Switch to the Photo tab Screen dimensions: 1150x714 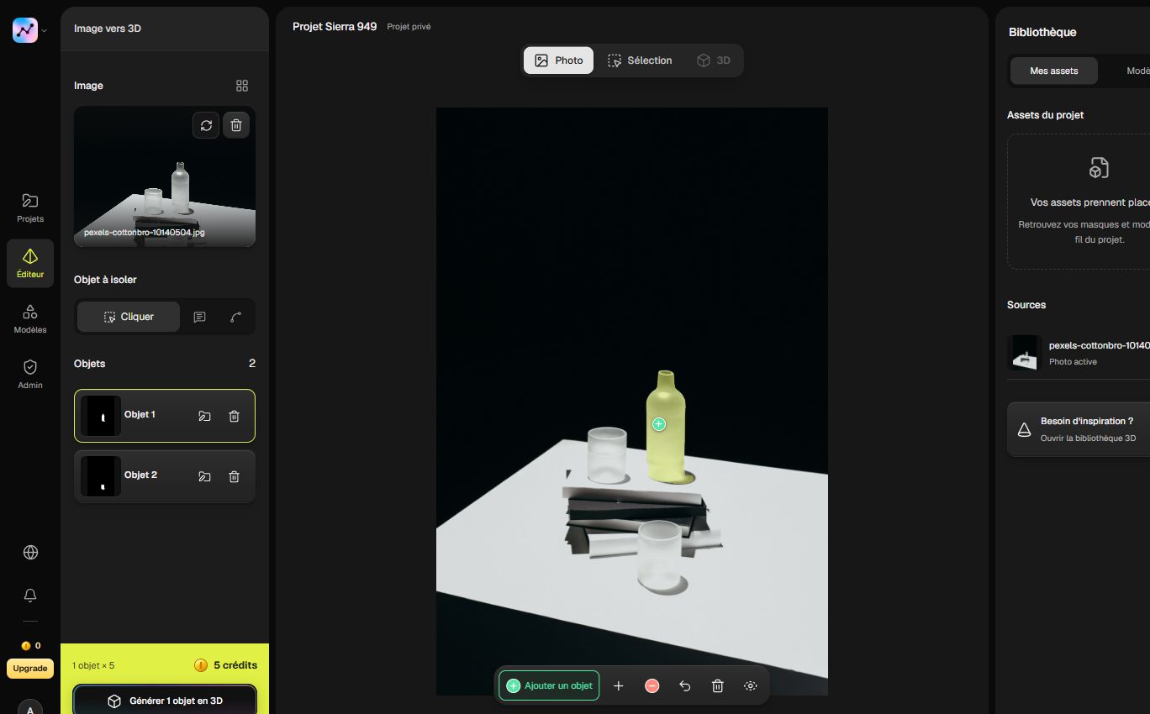[558, 60]
